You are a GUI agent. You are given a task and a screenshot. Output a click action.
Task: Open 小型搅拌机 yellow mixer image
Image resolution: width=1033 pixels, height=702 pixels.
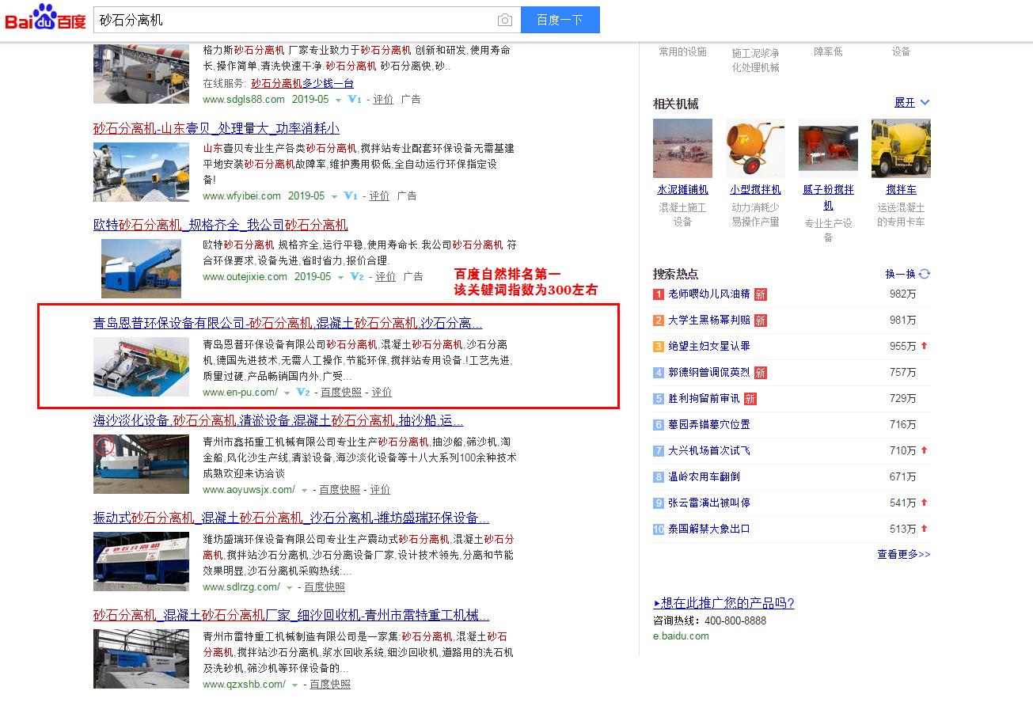[x=755, y=148]
